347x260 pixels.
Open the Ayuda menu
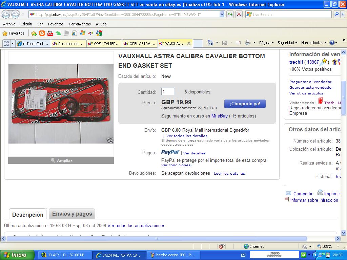[x=101, y=24]
